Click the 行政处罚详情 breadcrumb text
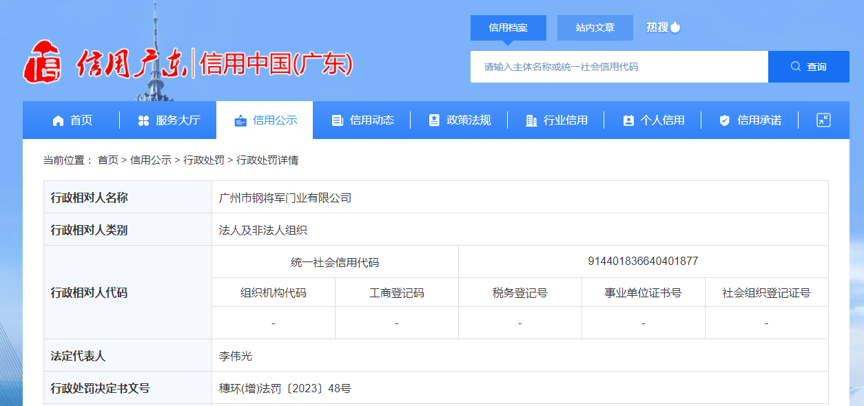 267,160
